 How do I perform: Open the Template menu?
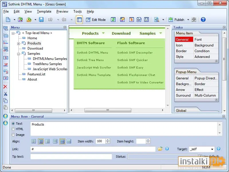(44, 11)
